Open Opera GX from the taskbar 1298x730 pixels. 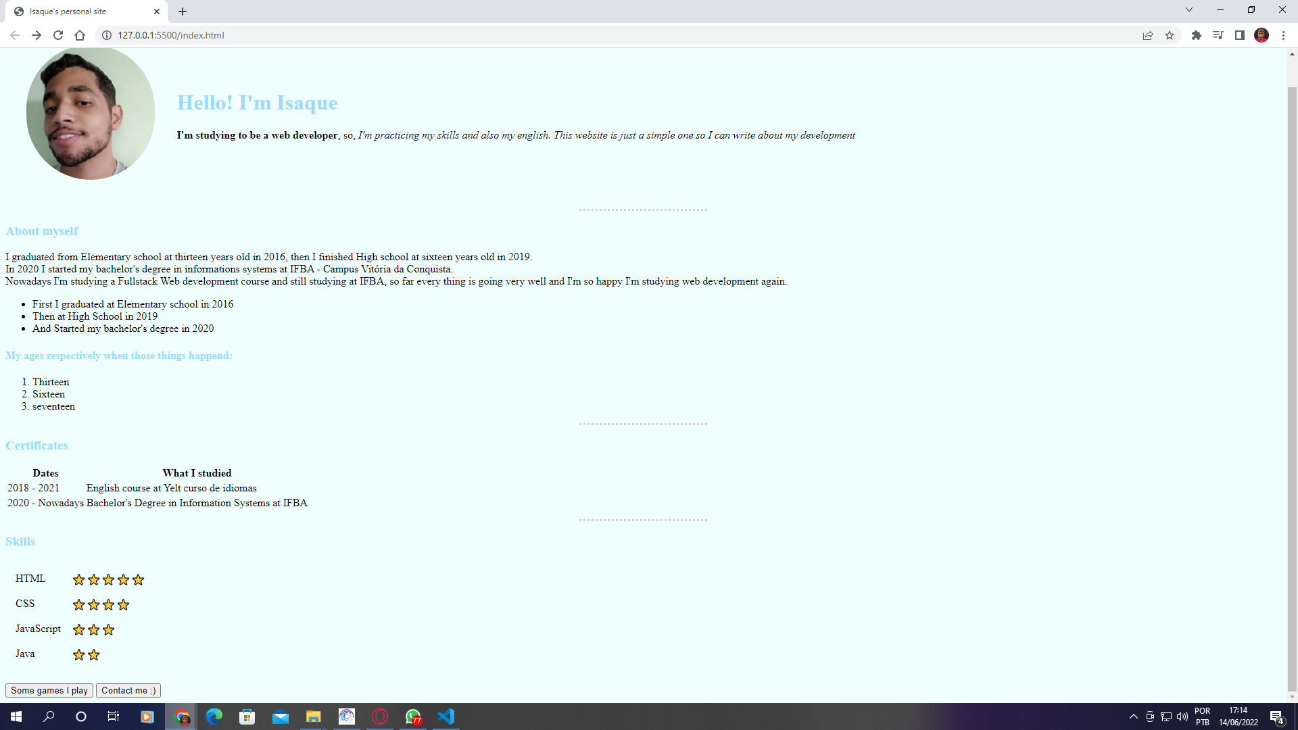coord(380,716)
